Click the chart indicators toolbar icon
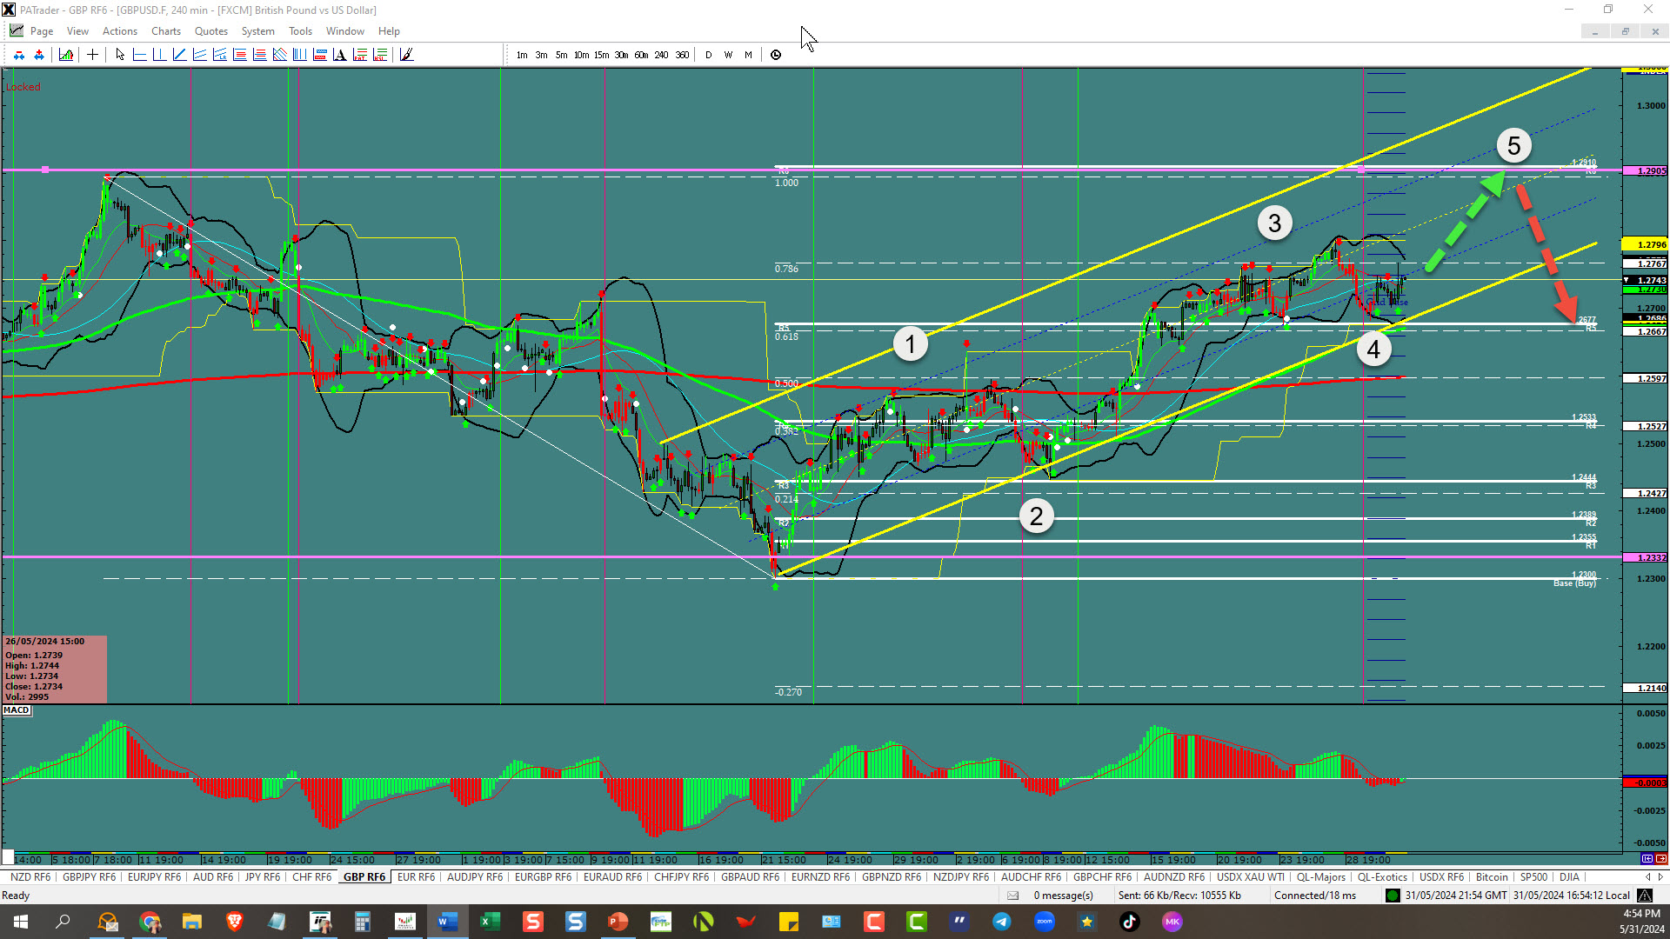The width and height of the screenshot is (1670, 939). [66, 55]
